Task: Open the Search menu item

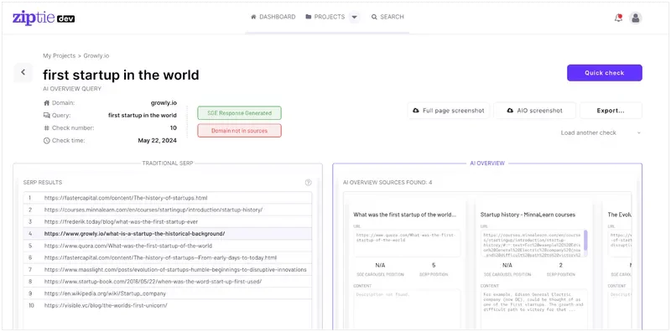Action: 388,17
